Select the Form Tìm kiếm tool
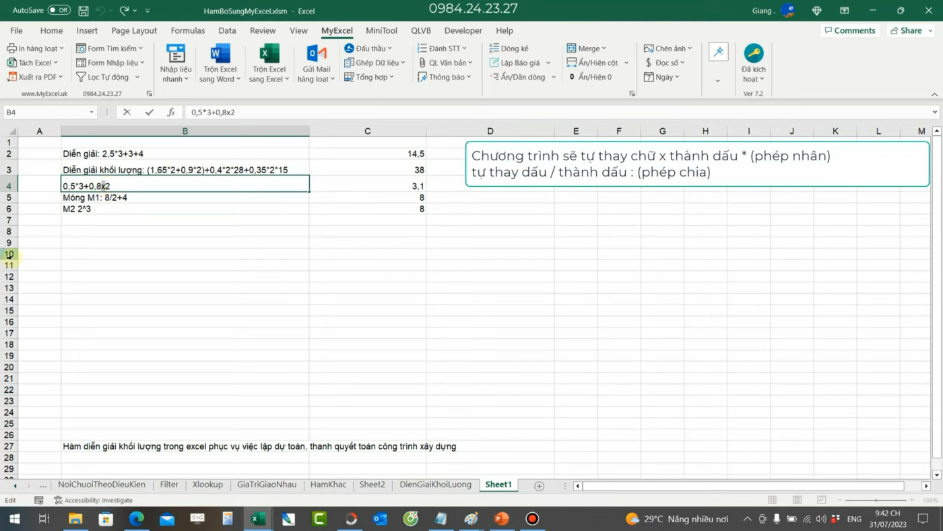The height and width of the screenshot is (531, 943). (110, 48)
